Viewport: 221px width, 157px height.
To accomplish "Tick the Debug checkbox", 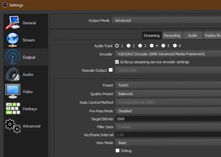I will (117, 151).
